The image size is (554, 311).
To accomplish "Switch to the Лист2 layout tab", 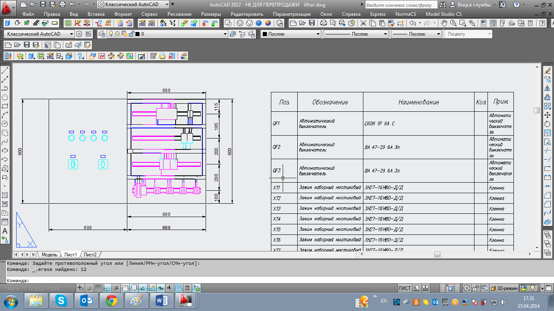I will coord(90,255).
